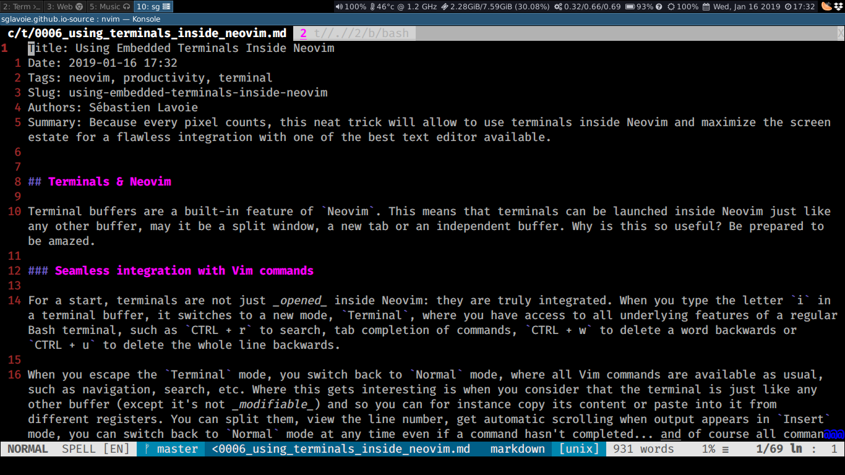The height and width of the screenshot is (475, 845).
Task: Click the Dropbox tray icon
Action: tap(838, 7)
